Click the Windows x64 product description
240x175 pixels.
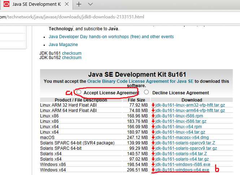(x=53, y=170)
